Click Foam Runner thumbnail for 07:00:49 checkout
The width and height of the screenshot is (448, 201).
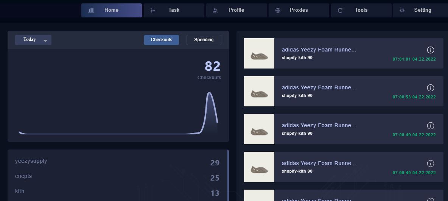point(259,129)
